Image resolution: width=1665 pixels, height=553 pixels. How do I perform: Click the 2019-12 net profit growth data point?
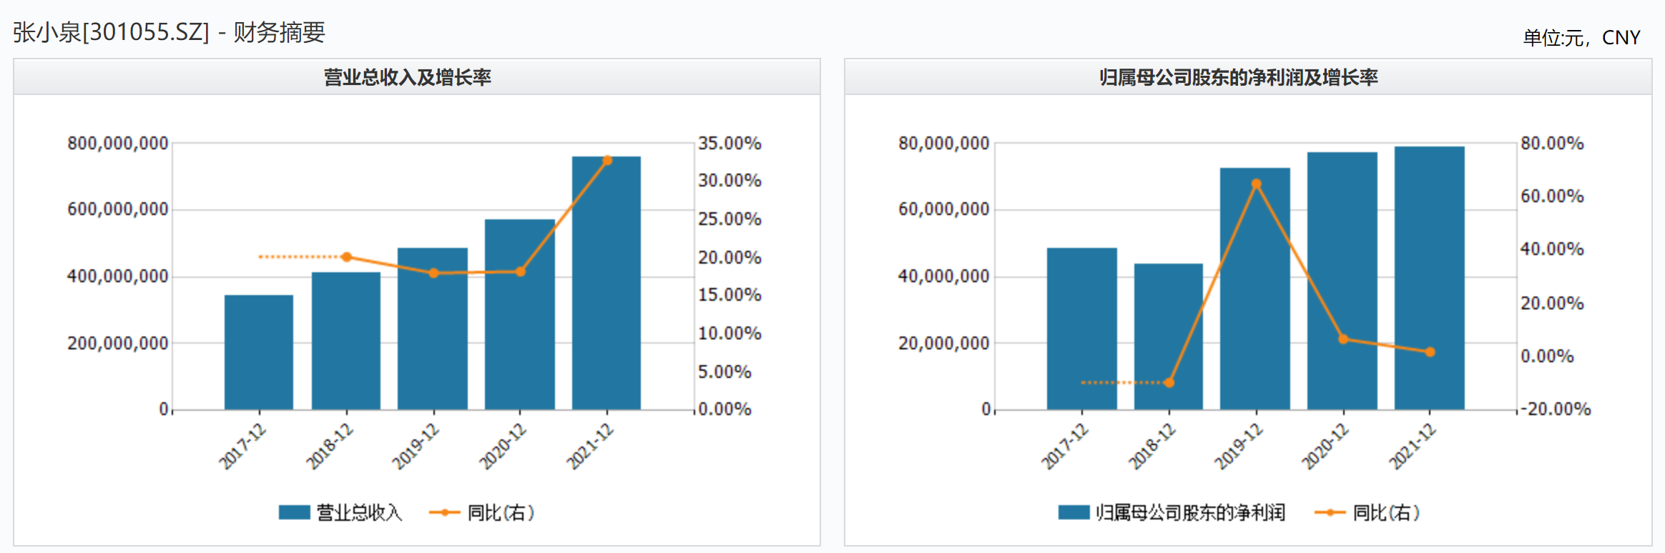1257,184
